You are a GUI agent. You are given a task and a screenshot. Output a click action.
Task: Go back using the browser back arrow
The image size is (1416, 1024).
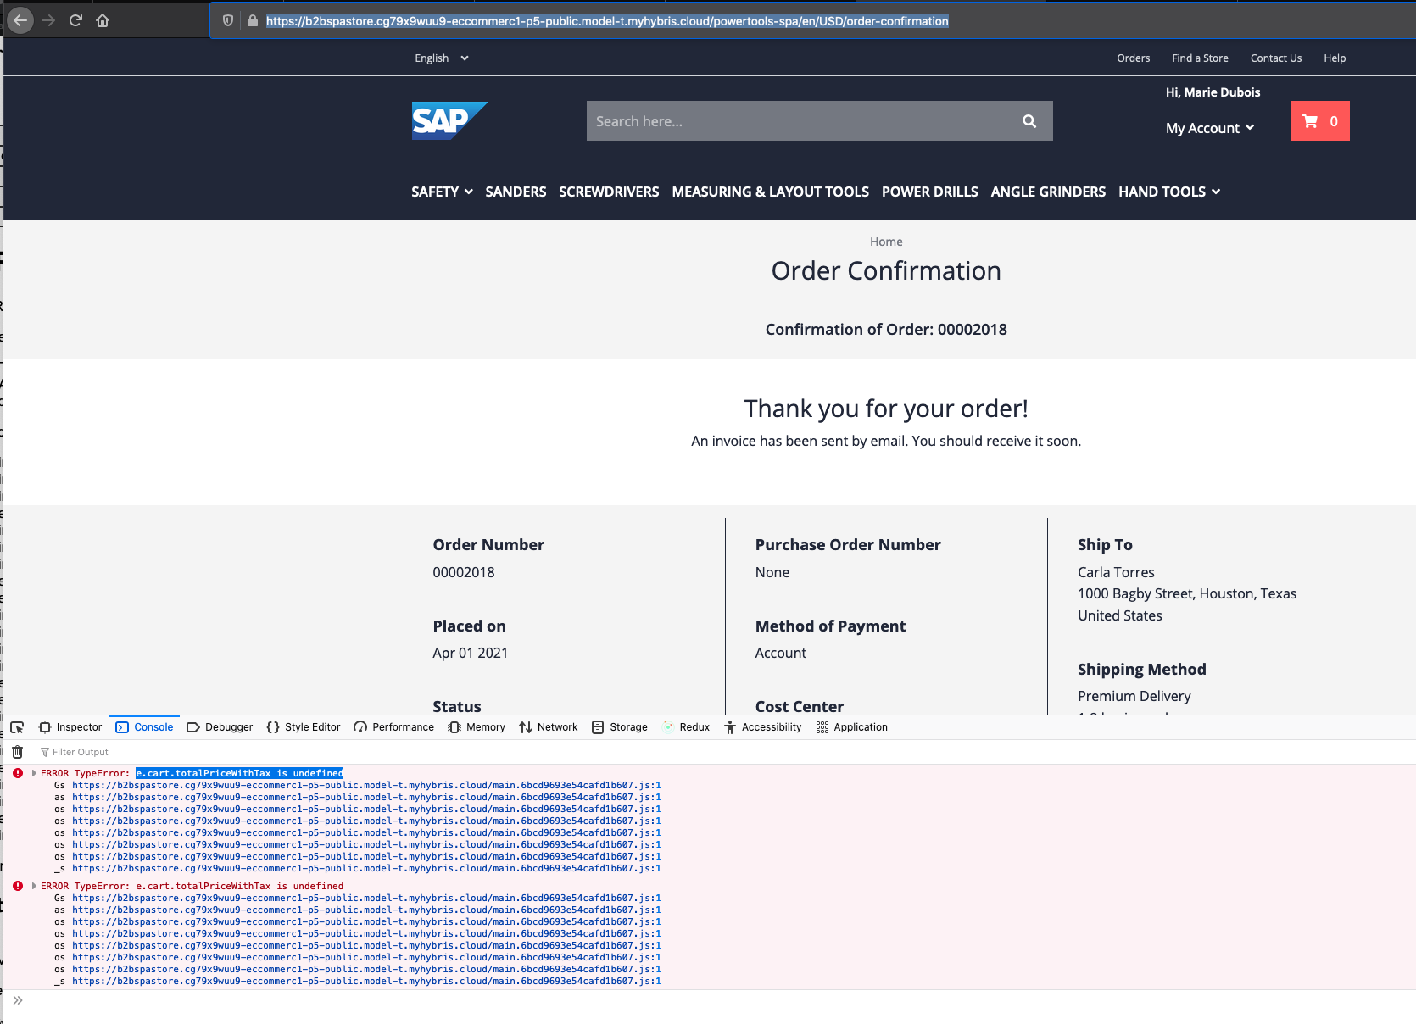coord(20,20)
